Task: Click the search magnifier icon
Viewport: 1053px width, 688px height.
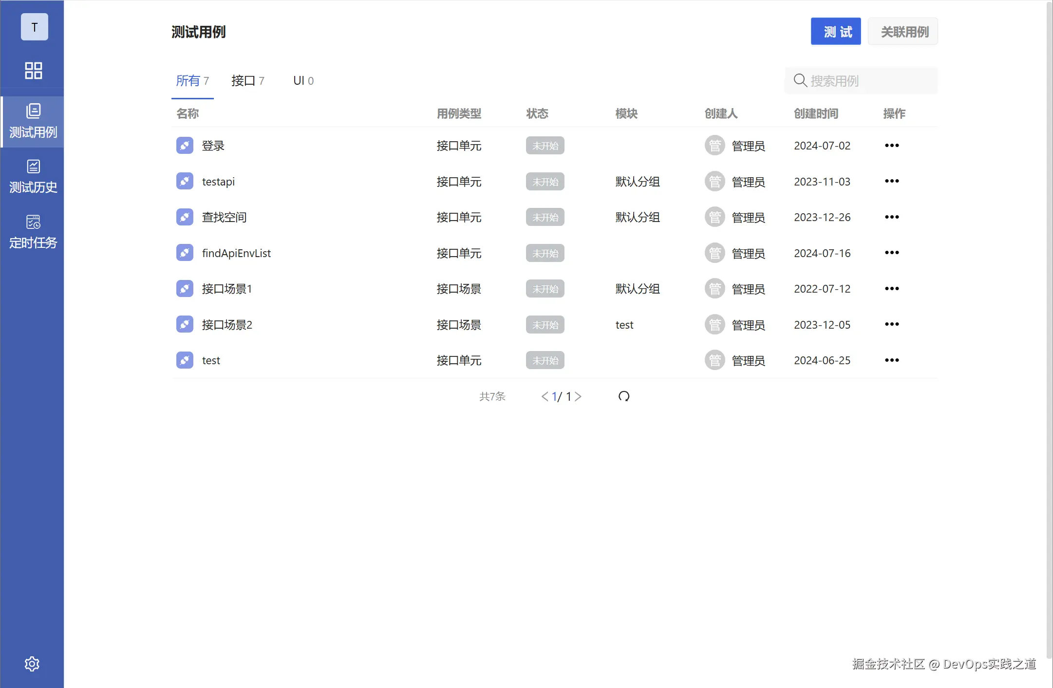Action: point(800,80)
